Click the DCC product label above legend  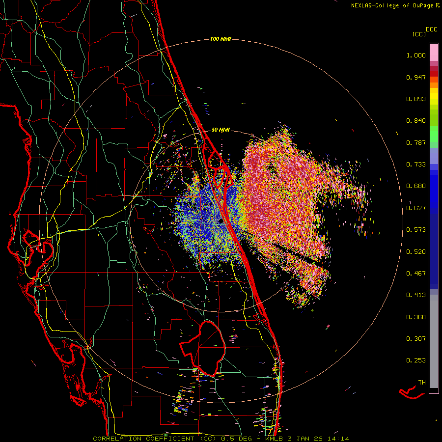pyautogui.click(x=432, y=29)
